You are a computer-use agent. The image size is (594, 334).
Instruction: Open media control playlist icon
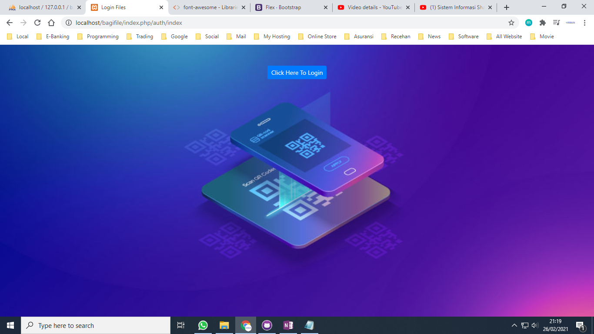[x=556, y=23]
